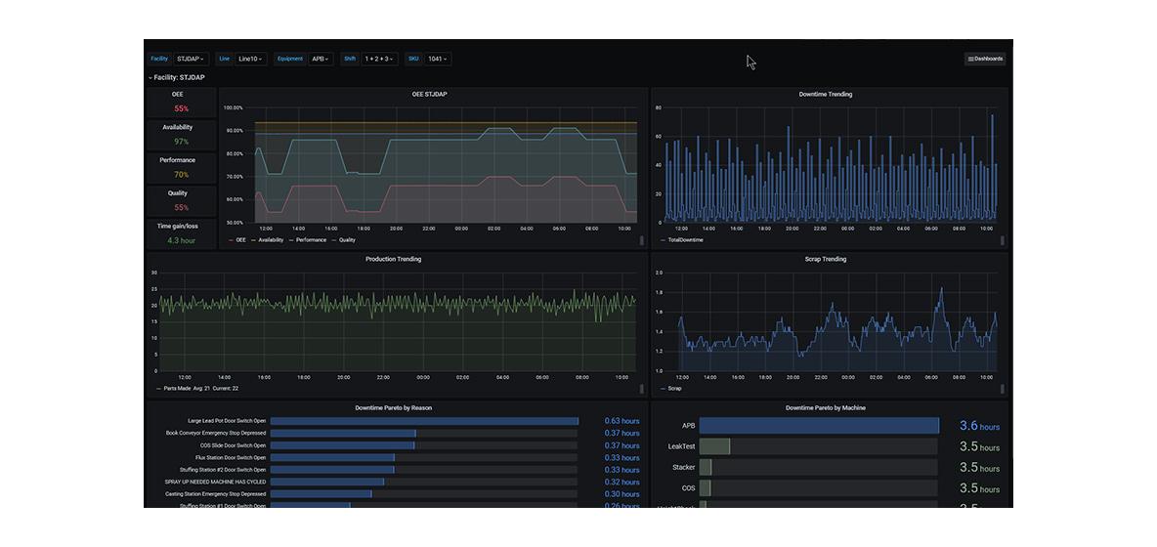Open the Facility STJDAP dropdown

(x=191, y=59)
